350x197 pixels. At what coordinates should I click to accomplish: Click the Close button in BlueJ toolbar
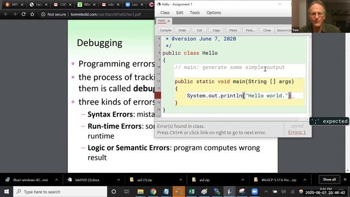267,30
